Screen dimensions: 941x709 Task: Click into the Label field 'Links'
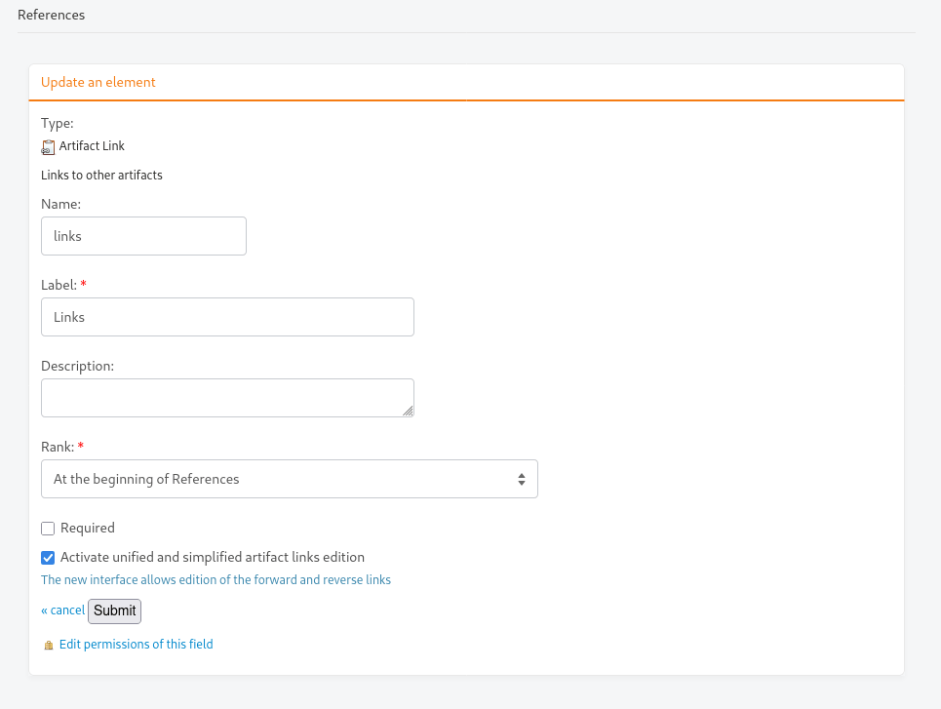[x=227, y=317]
